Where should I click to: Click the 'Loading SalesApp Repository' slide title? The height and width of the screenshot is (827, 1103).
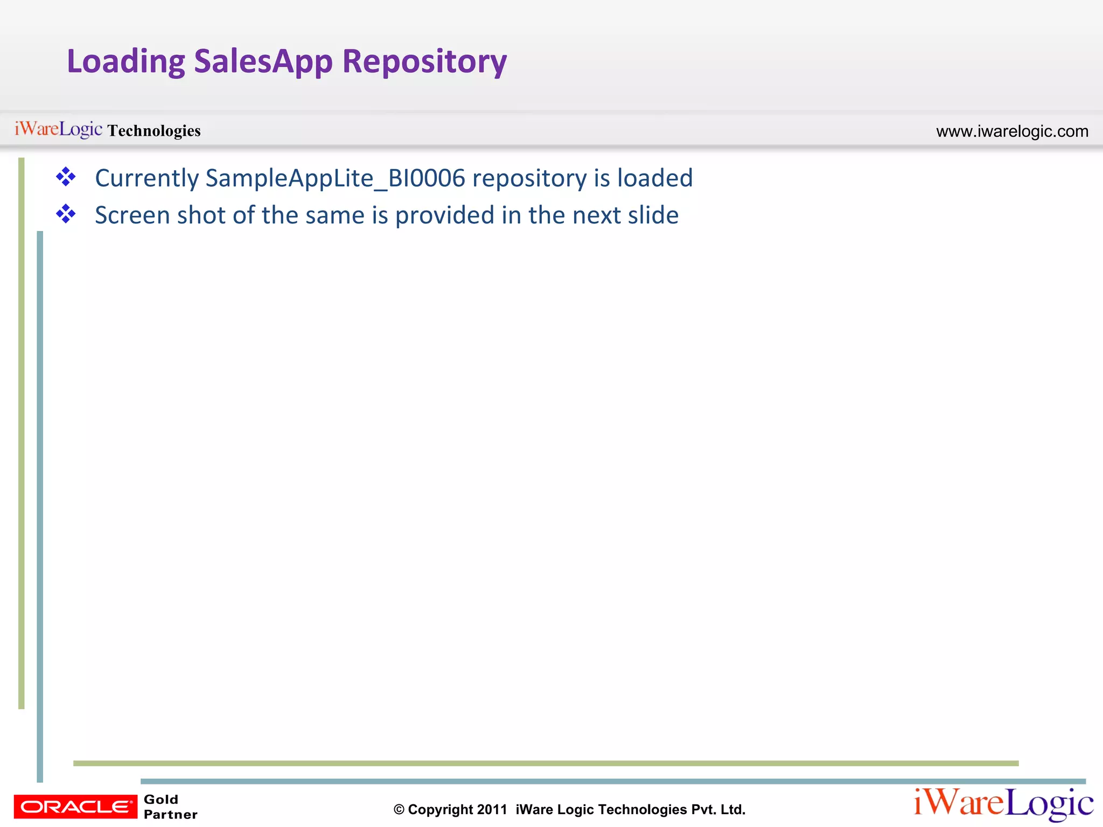pos(287,62)
